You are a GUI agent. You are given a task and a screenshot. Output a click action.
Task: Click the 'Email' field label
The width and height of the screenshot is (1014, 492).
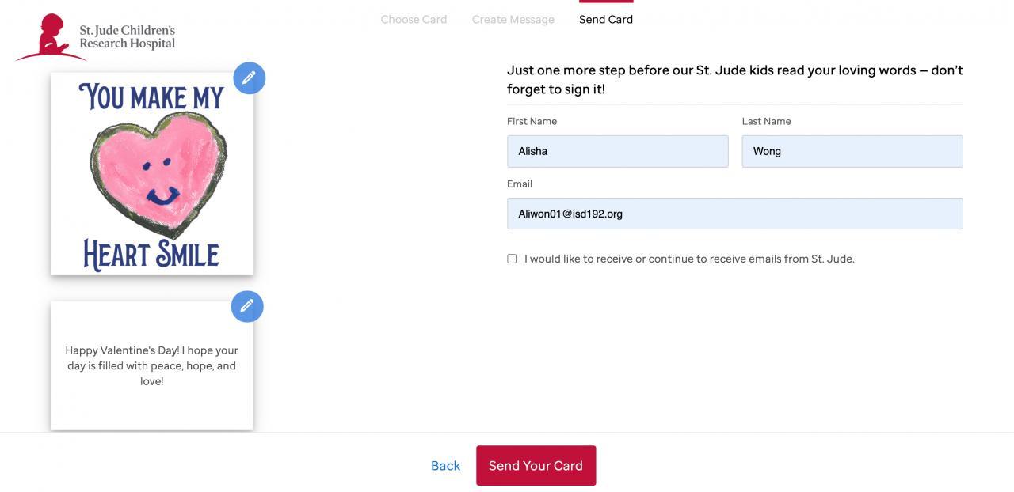520,184
